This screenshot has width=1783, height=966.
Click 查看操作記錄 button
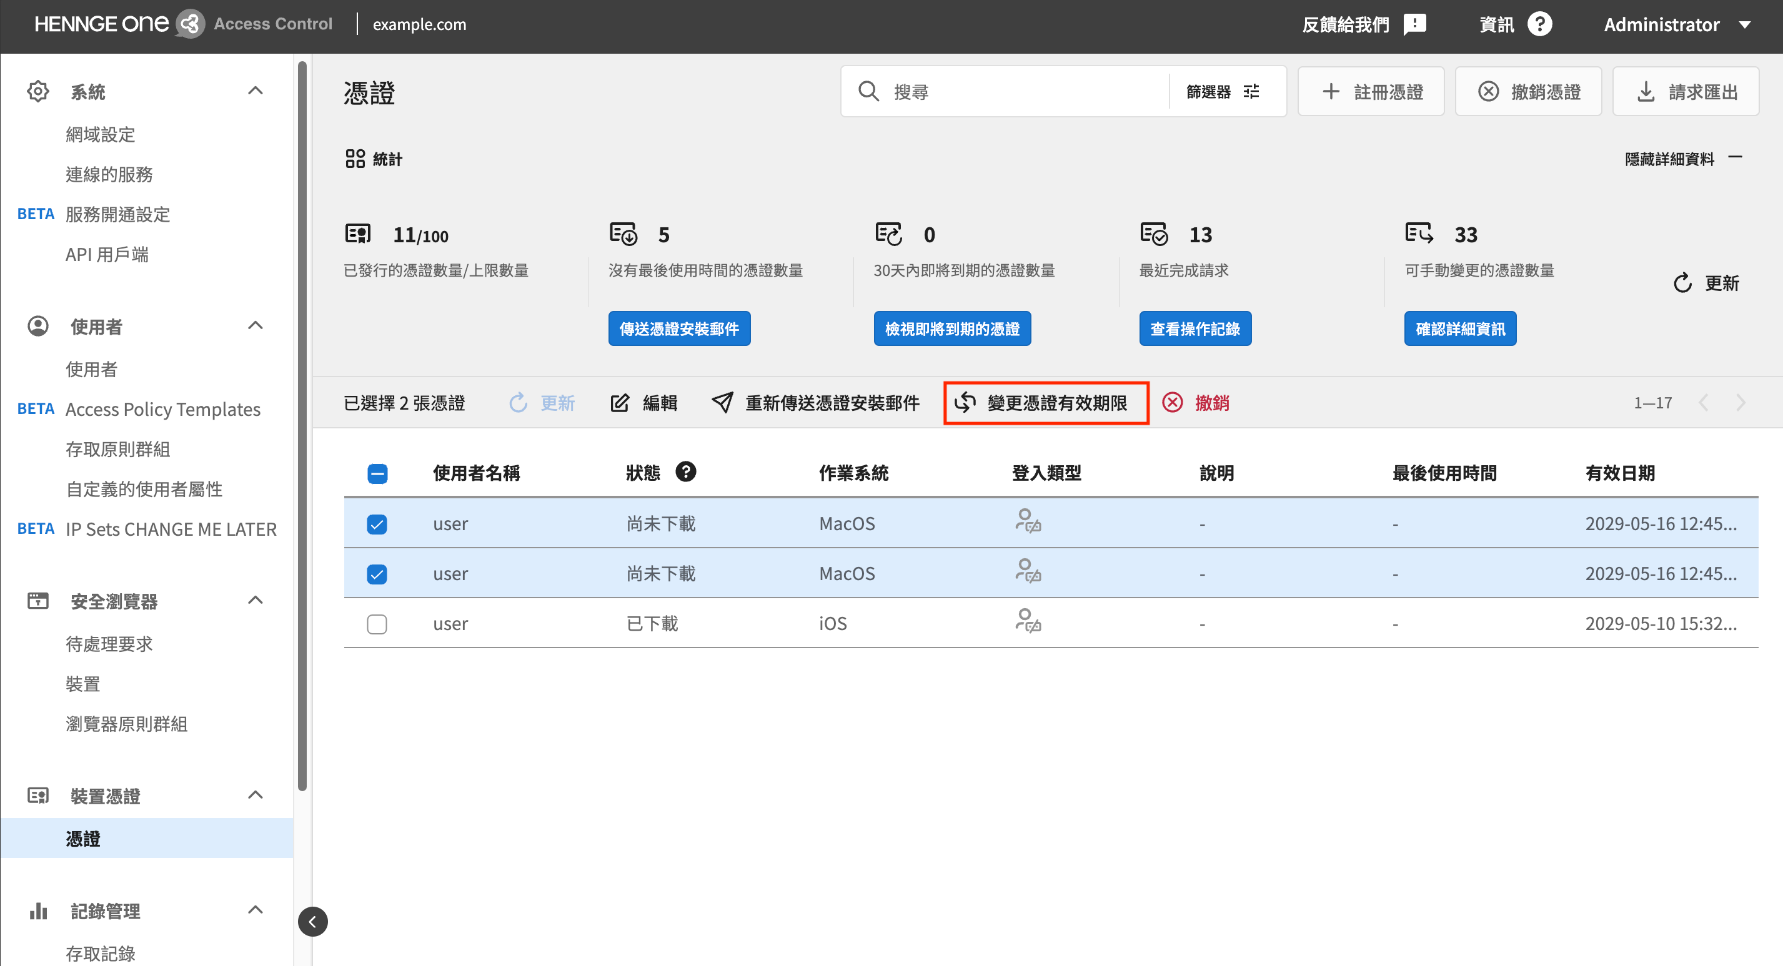coord(1195,328)
